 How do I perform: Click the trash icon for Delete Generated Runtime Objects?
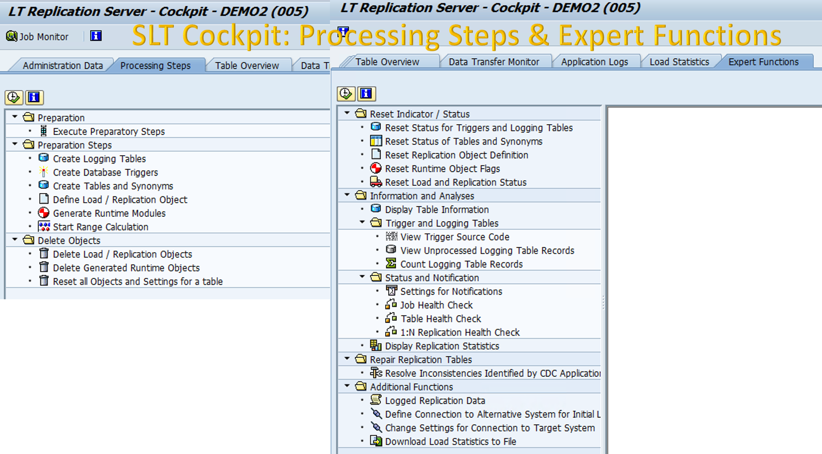coord(44,268)
